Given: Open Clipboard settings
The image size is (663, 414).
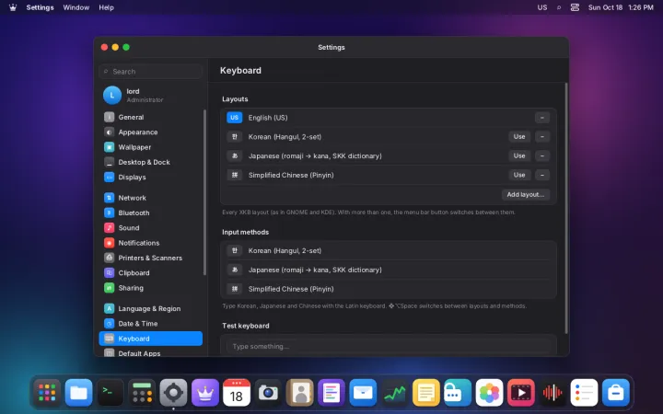Looking at the screenshot, I should (150, 273).
